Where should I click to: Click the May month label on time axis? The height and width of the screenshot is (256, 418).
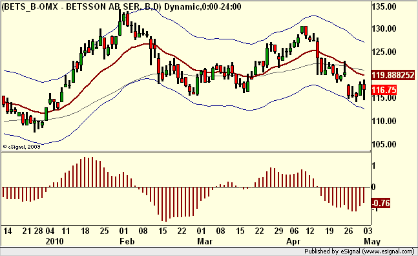click(372, 241)
